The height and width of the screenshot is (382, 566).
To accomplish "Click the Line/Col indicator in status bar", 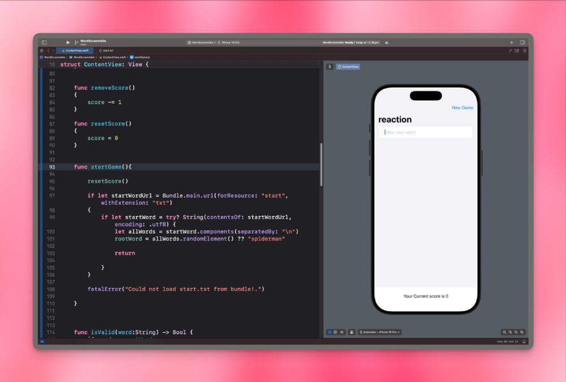I will (507, 342).
